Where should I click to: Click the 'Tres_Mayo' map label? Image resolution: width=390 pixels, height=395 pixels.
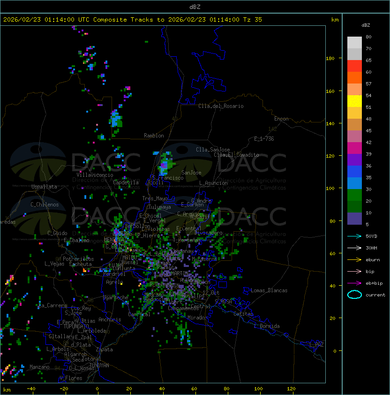(155, 198)
